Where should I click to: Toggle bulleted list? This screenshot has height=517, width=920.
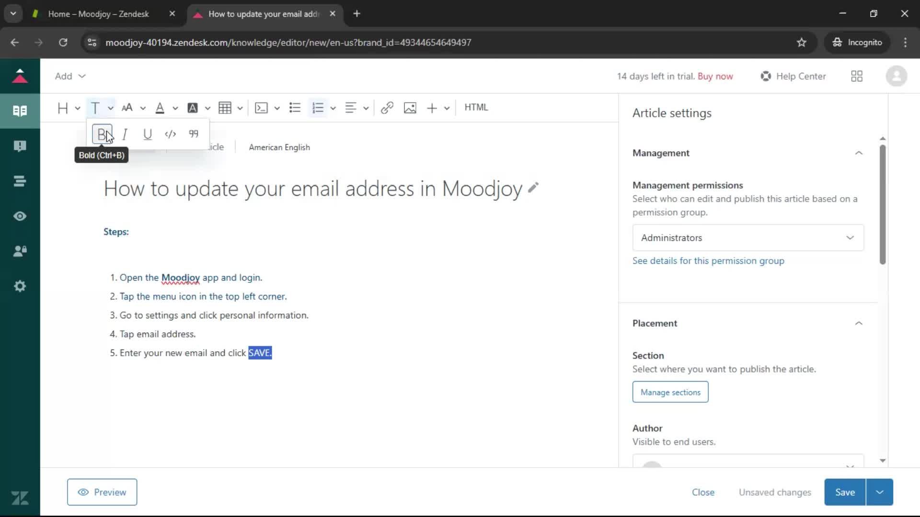pos(295,108)
